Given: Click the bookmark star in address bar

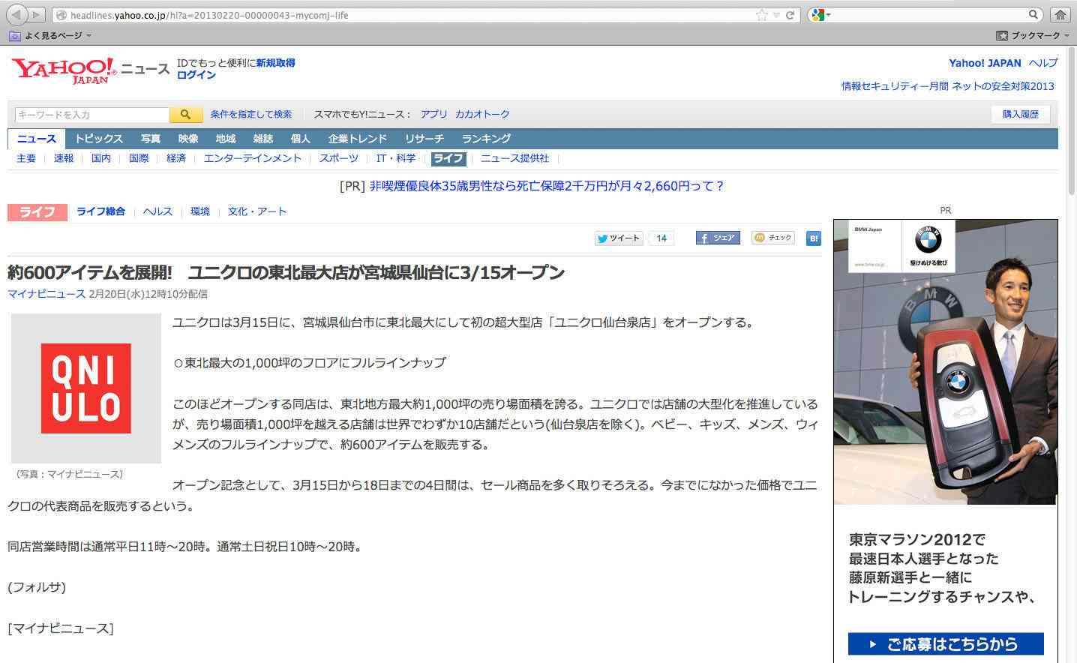Looking at the screenshot, I should point(762,15).
